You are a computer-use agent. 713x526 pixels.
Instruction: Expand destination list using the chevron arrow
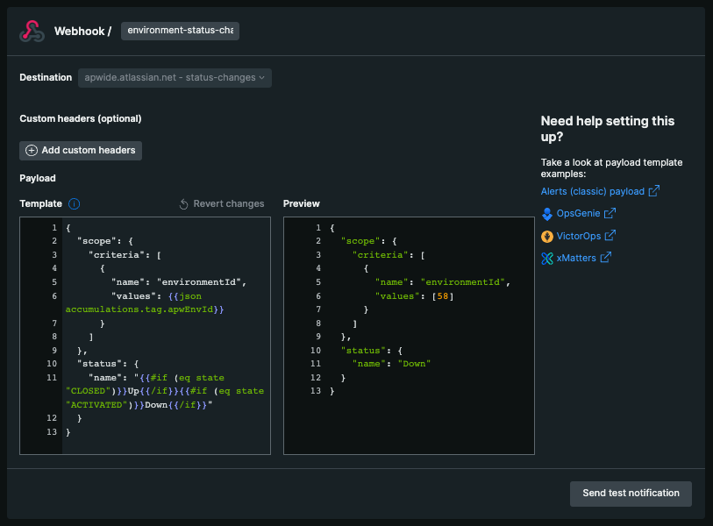pos(262,78)
